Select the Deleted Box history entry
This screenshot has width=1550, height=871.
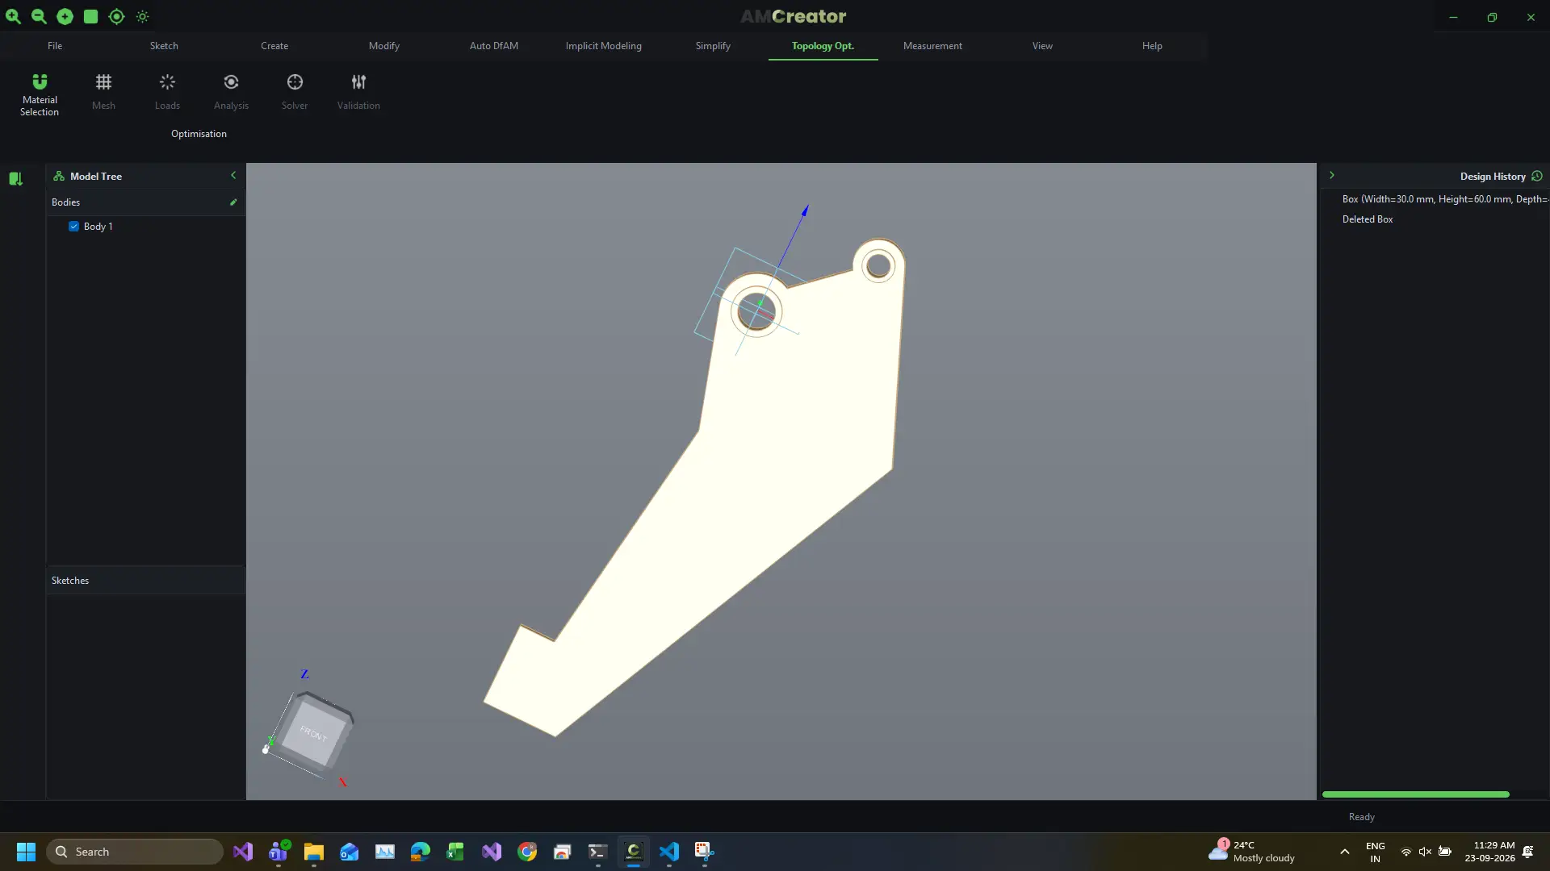coord(1367,219)
